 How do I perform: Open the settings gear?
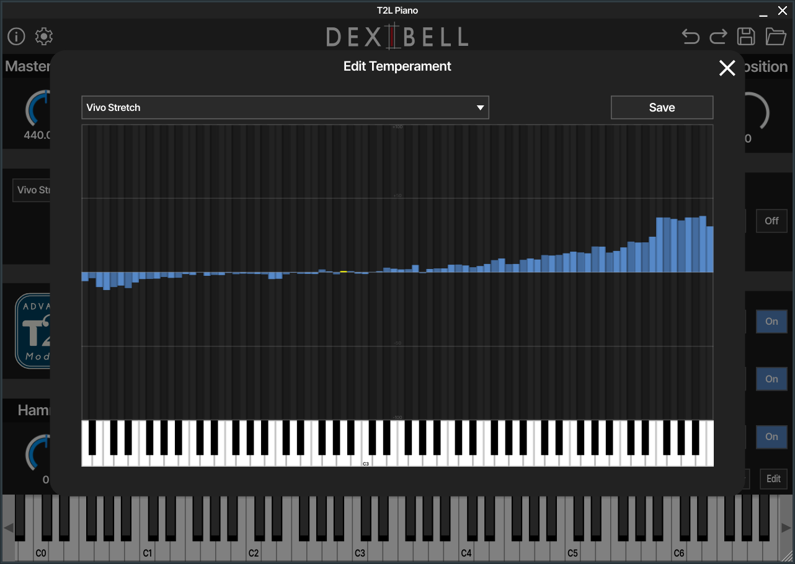pyautogui.click(x=43, y=37)
